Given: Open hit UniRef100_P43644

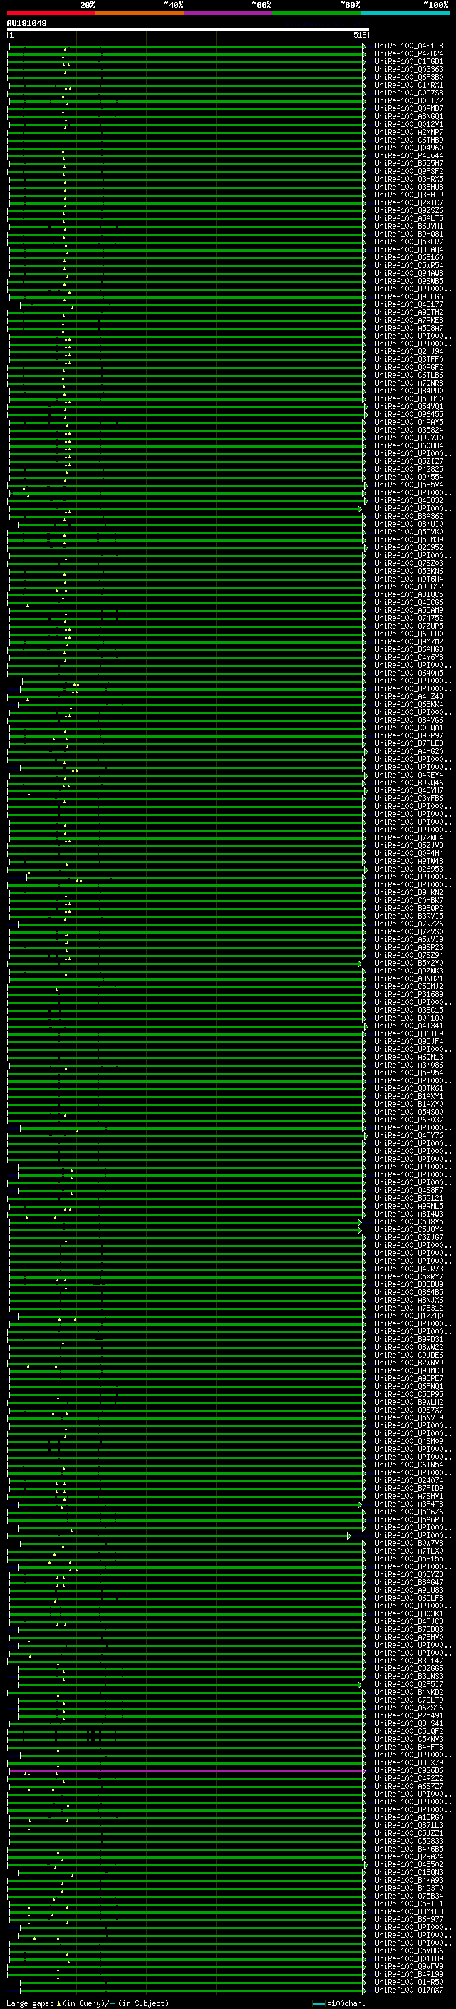Looking at the screenshot, I should (409, 156).
